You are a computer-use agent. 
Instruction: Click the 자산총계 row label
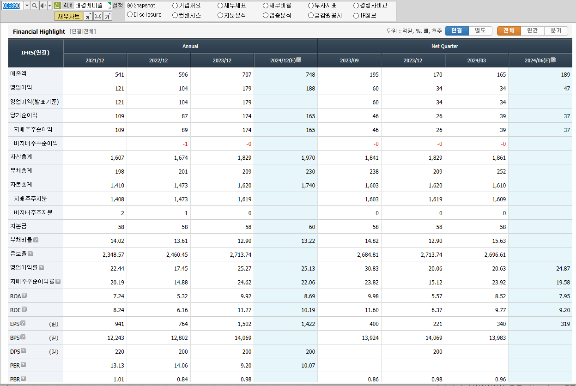pyautogui.click(x=21, y=157)
